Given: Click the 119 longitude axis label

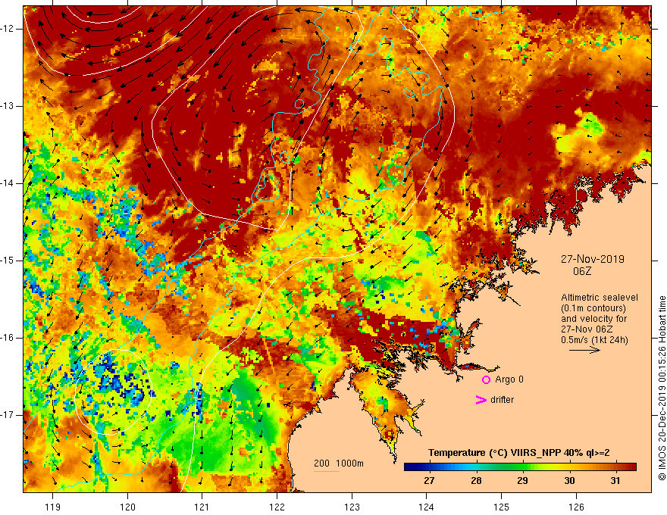Looking at the screenshot, I should 52,507.
